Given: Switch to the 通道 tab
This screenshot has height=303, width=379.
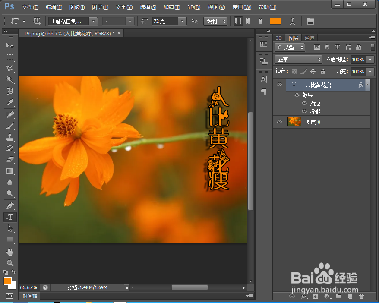Looking at the screenshot, I should tap(309, 38).
